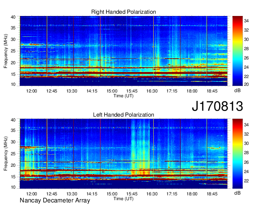Click "Time (UT)" label under Left Handed plot

coord(124,199)
